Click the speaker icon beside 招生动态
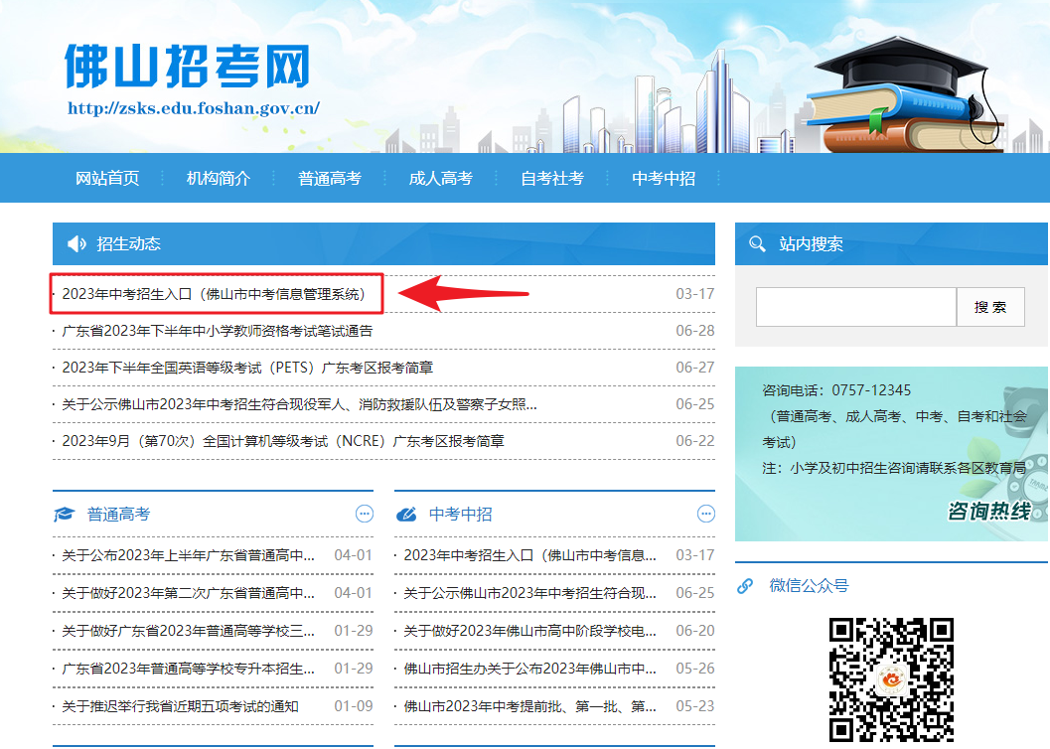Screen dimensions: 1050x749 (x=76, y=244)
